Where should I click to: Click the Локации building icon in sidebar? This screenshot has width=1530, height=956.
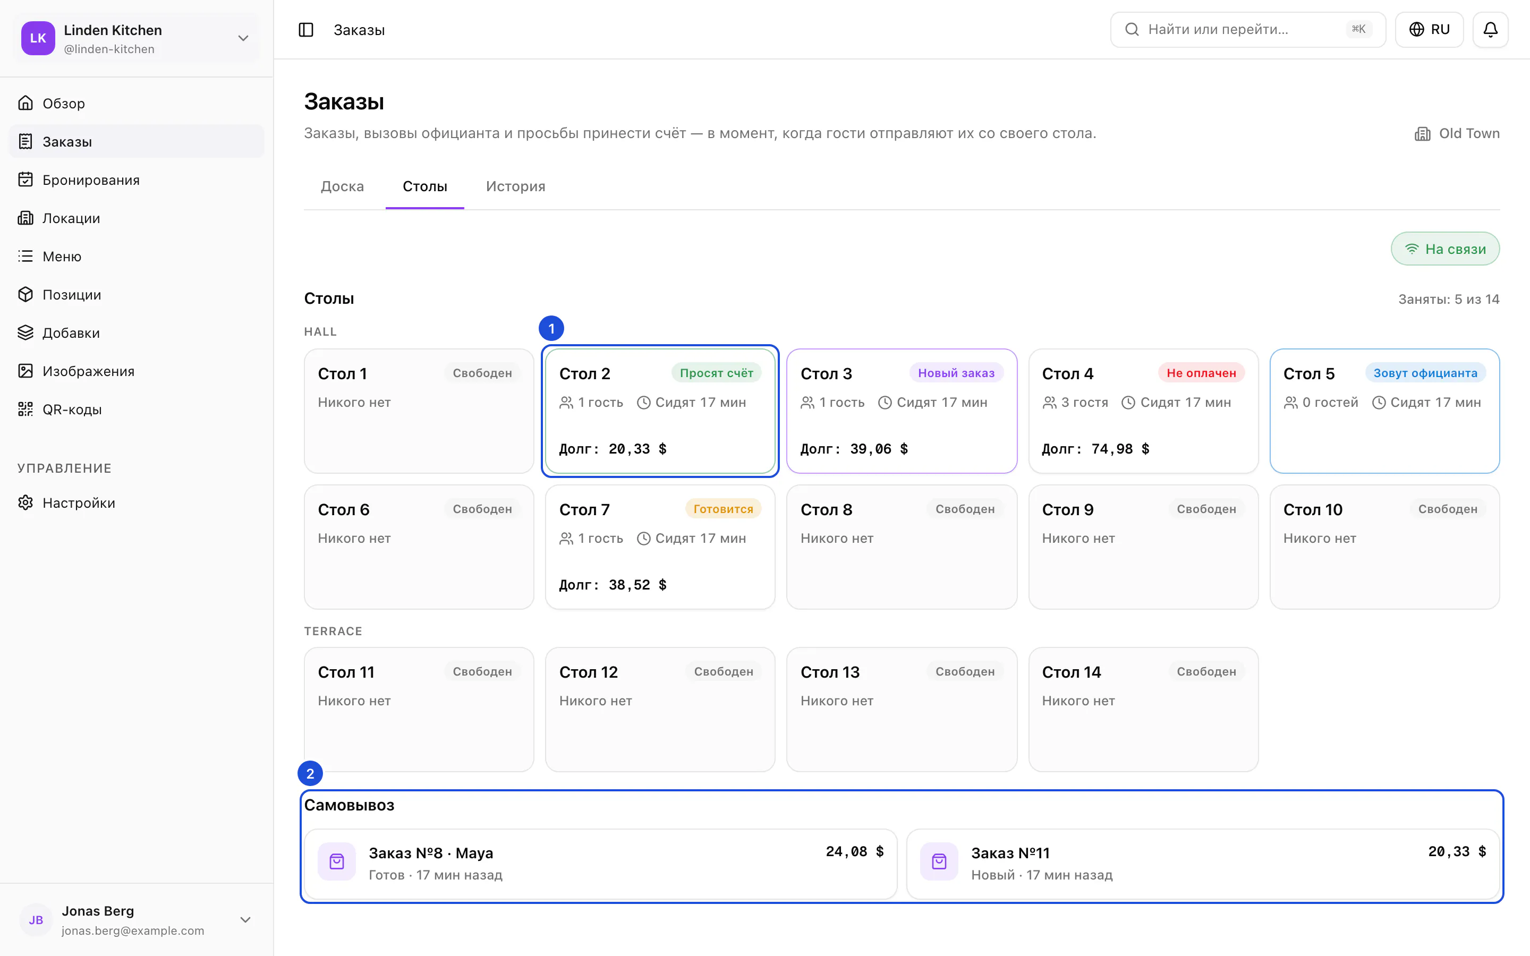tap(25, 218)
